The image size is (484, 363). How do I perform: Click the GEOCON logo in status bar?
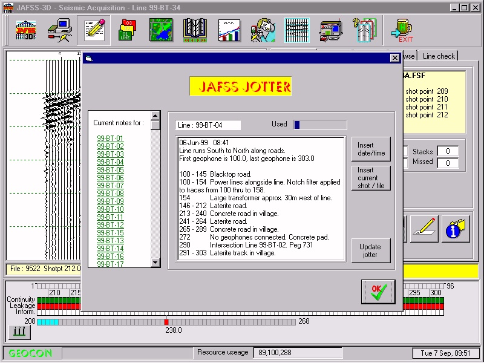(30, 353)
